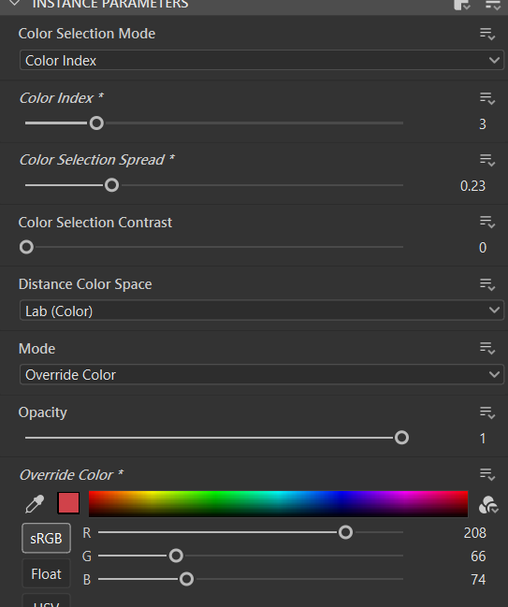Open the Color Index parameter menu icon
This screenshot has width=508, height=607.
[487, 98]
